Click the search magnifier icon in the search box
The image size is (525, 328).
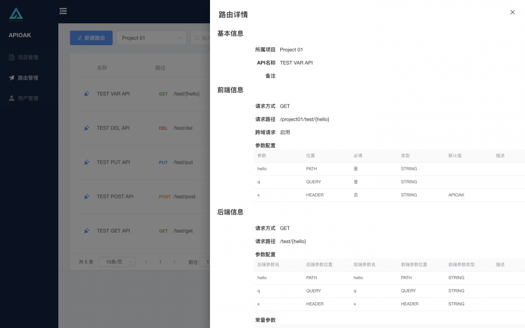(x=197, y=38)
